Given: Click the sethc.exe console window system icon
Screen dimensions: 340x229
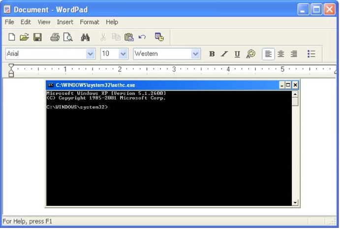Looking at the screenshot, I should point(51,85).
